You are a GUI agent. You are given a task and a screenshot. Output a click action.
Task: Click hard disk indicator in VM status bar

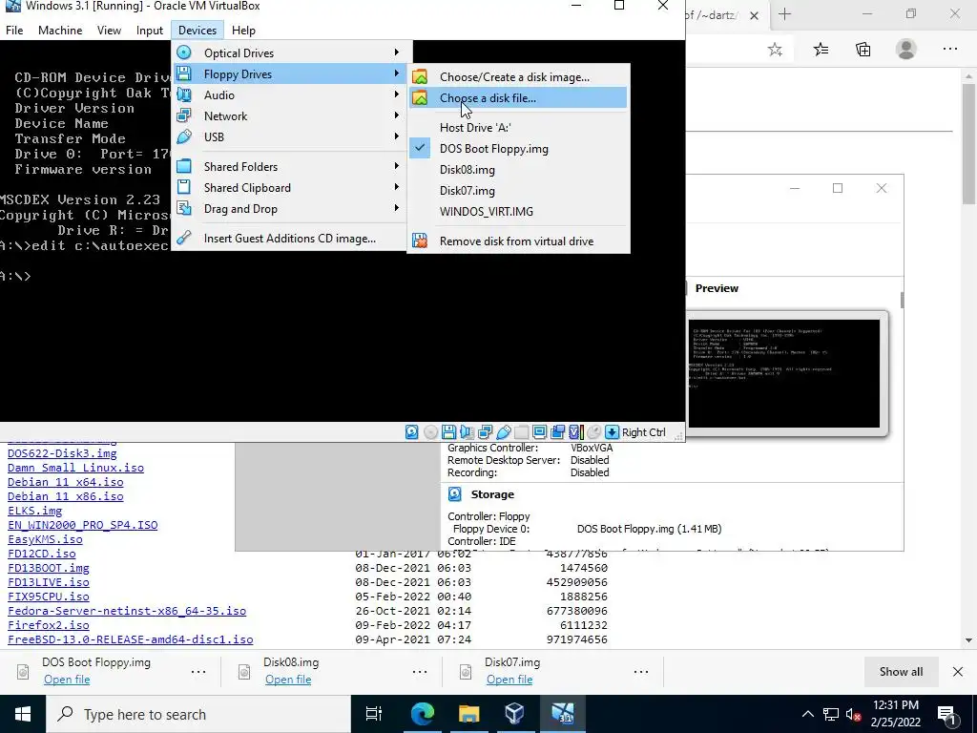tap(412, 432)
